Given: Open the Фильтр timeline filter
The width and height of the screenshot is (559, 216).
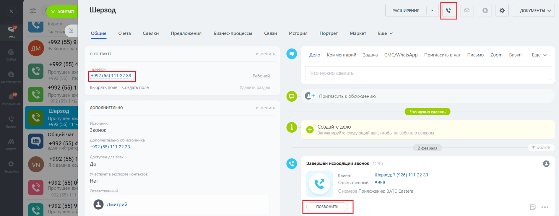Looking at the screenshot, I should tap(541, 147).
